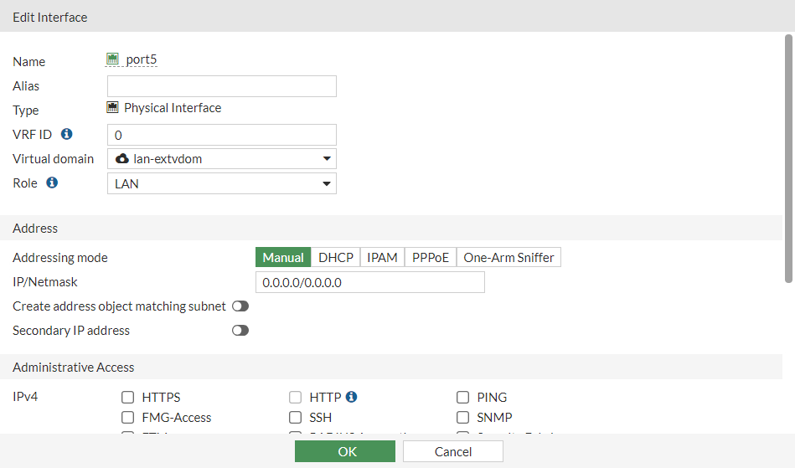Open the Virtual domain dropdown
The width and height of the screenshot is (795, 468).
(222, 159)
